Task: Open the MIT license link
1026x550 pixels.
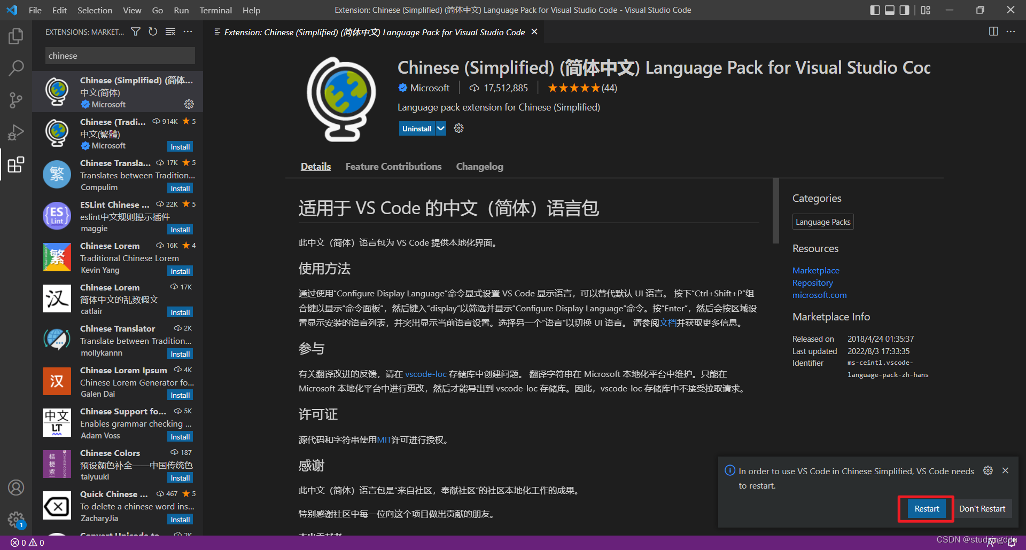Action: point(384,440)
